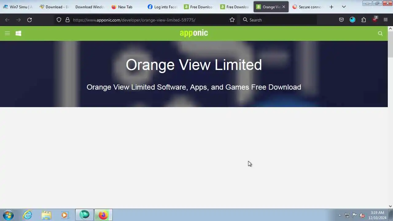
Task: Bookmark this page with the star icon
Action: click(x=232, y=20)
